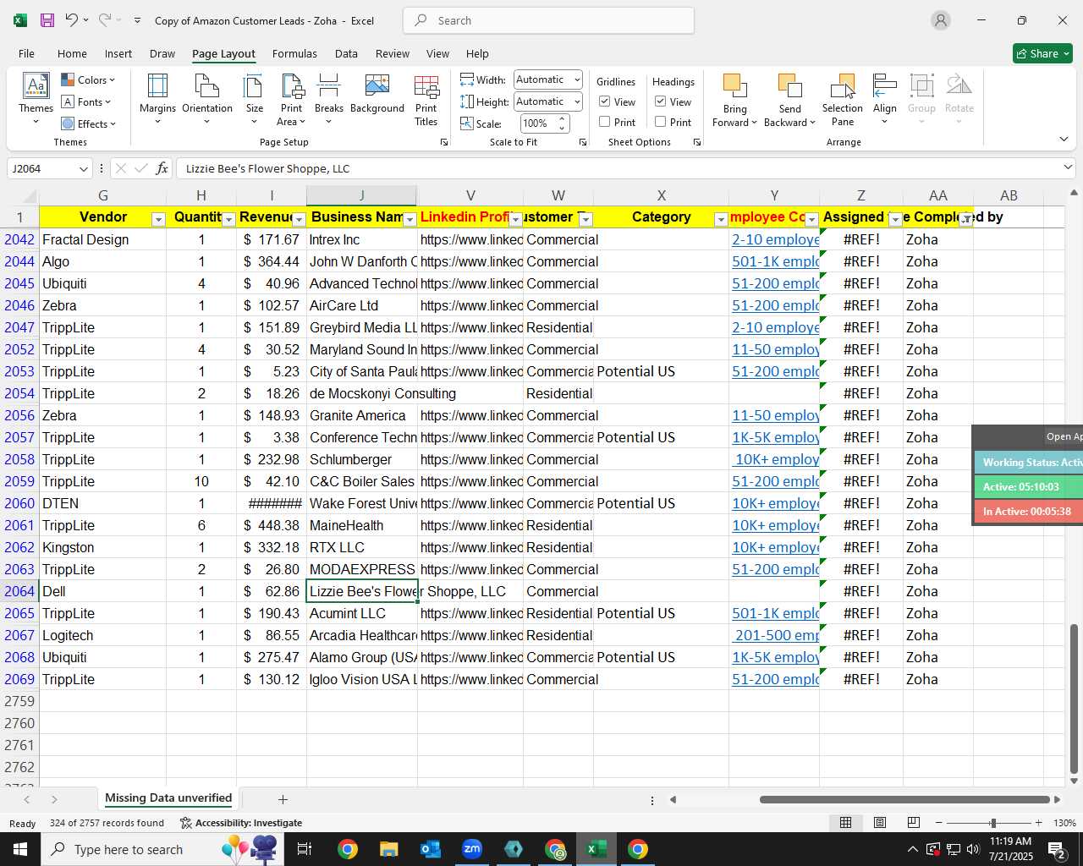This screenshot has width=1083, height=866.
Task: Click the zoom out minus button
Action: 939,823
